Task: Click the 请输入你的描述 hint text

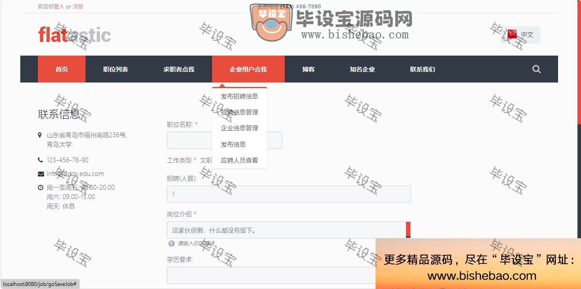Action: coord(197,244)
